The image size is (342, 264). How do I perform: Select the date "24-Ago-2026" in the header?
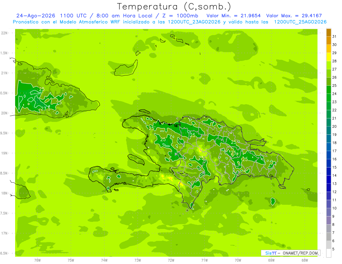click(36, 16)
